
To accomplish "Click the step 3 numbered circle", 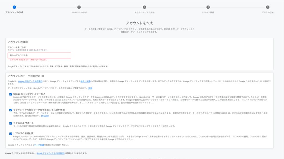I will [x=144, y=7].
